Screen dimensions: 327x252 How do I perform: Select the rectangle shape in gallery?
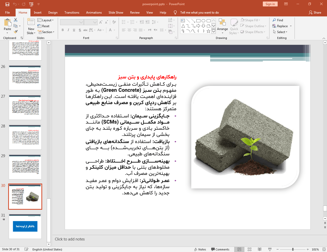198,21
